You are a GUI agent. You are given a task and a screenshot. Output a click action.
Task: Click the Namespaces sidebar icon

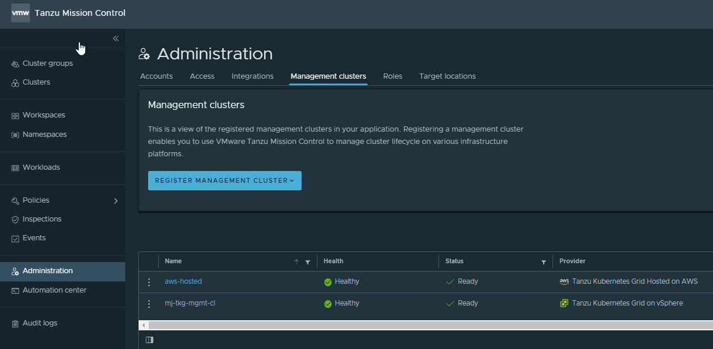click(16, 135)
